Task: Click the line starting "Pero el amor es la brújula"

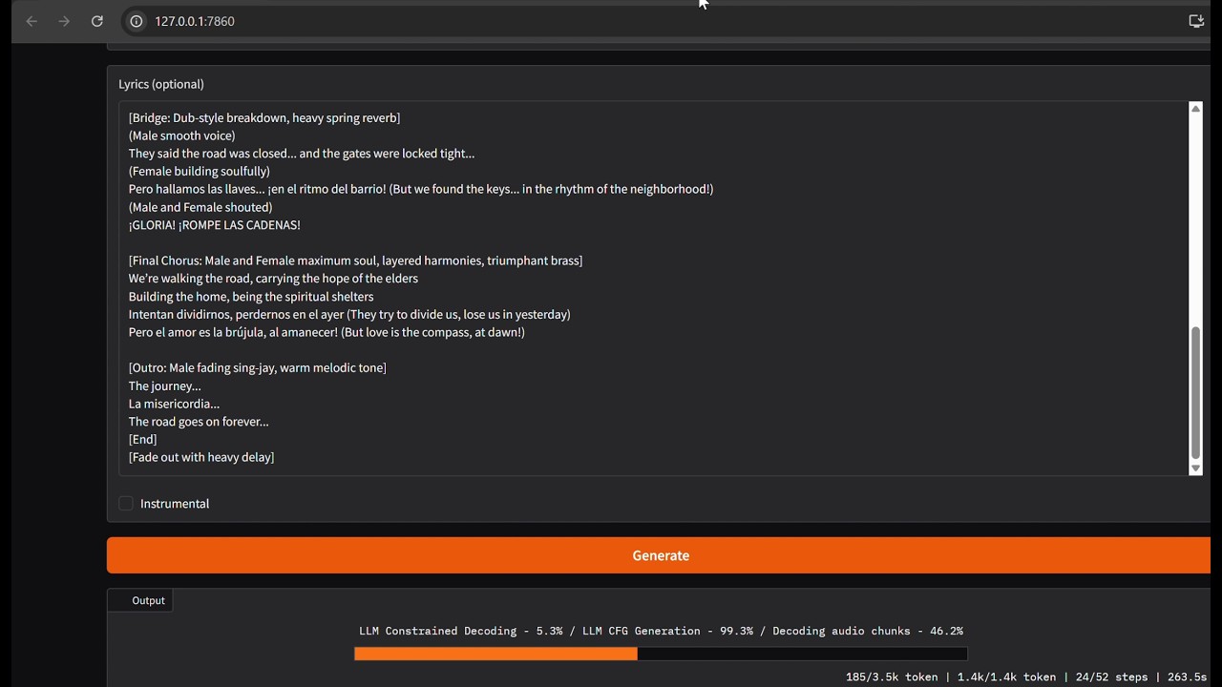Action: [327, 332]
